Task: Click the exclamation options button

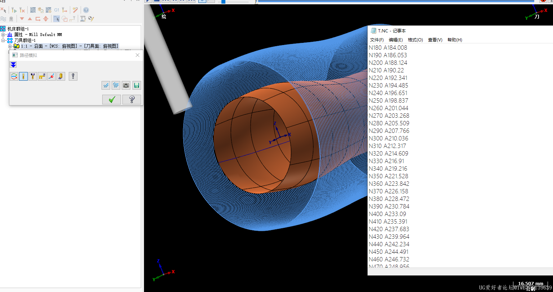Action: pos(73,76)
